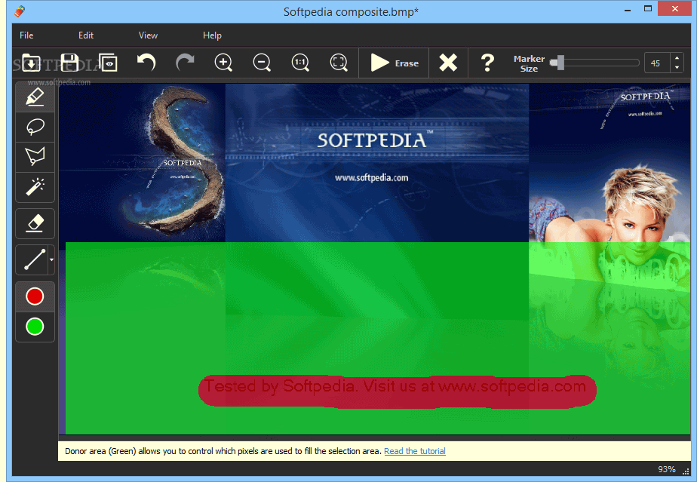This screenshot has height=482, width=697.
Task: Minimize the Softpedia composite.bmp window
Action: [628, 9]
